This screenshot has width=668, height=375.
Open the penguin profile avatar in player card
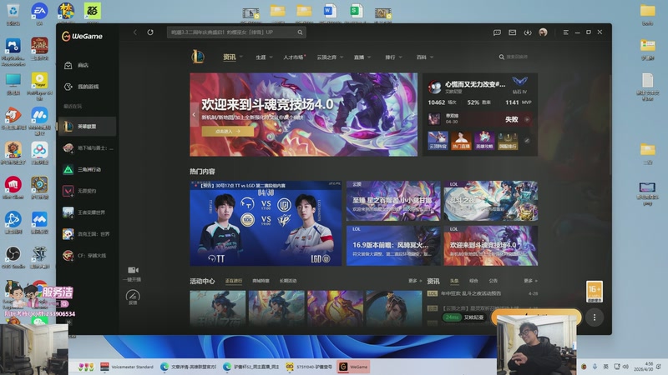coord(434,87)
